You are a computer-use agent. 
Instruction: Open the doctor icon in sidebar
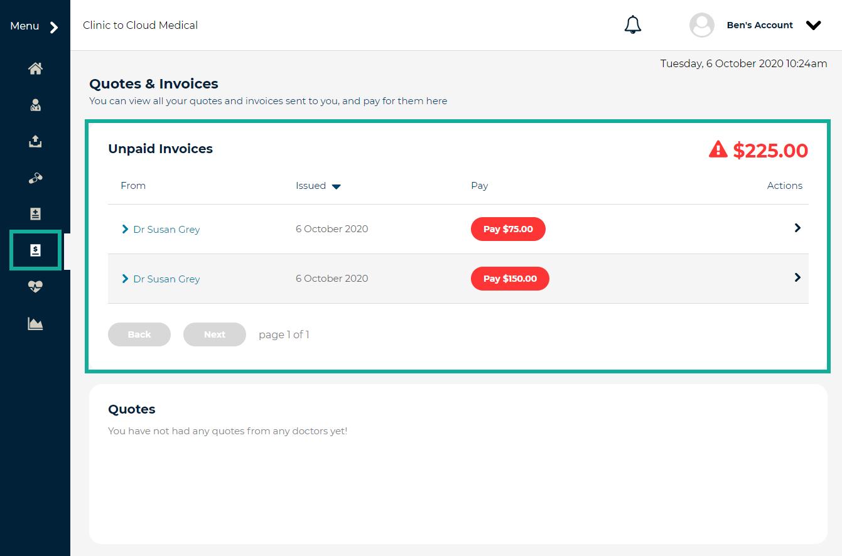point(35,105)
